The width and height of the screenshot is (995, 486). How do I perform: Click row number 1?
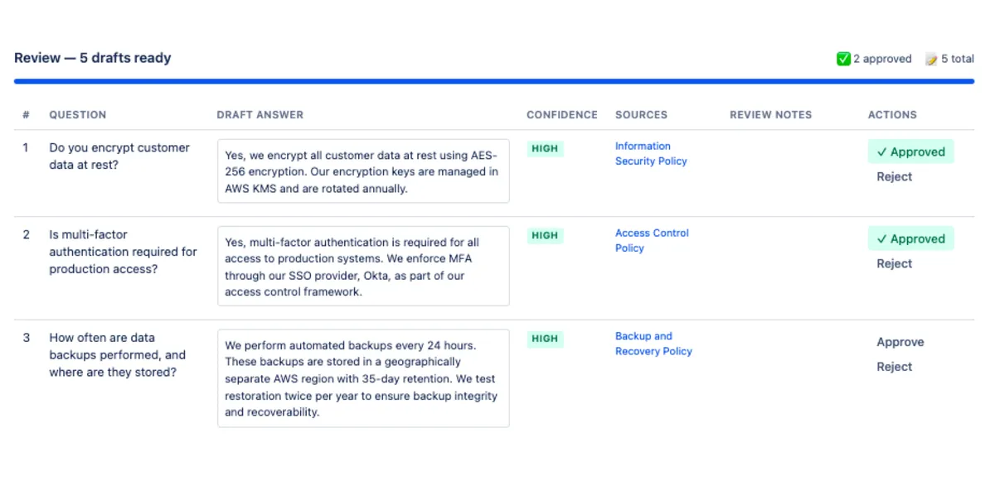coord(26,147)
